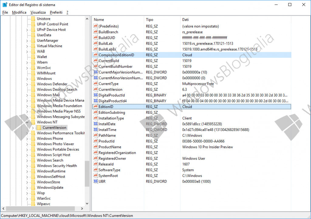
Task: Sort values by Tipo column header
Action: [162, 20]
